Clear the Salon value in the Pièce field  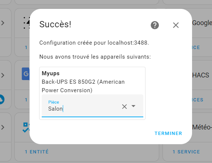click(124, 107)
